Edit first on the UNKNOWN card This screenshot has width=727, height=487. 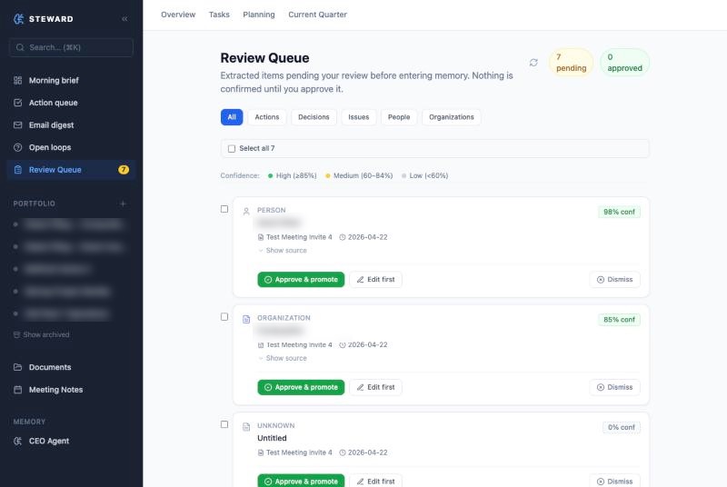click(x=375, y=481)
